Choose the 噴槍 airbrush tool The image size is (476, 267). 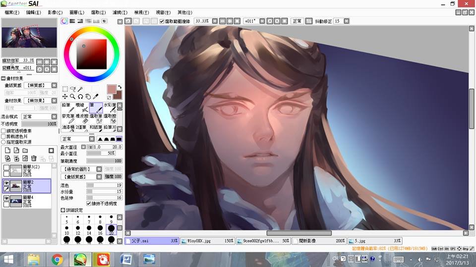(82, 107)
